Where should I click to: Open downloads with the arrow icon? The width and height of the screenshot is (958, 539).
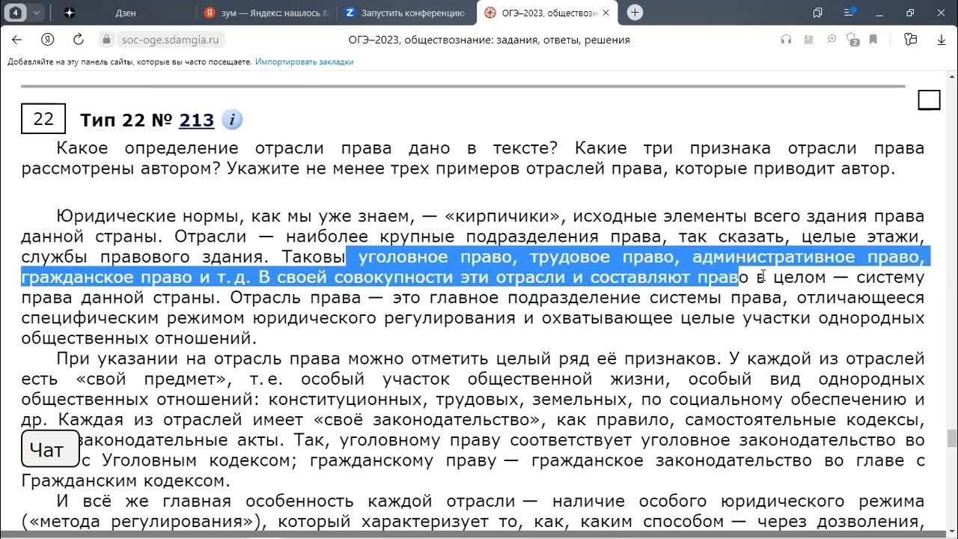tap(942, 40)
